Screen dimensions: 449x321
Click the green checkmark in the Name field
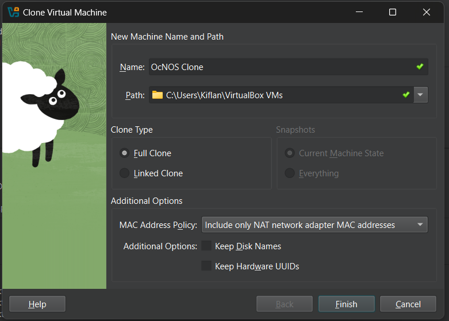tap(420, 67)
